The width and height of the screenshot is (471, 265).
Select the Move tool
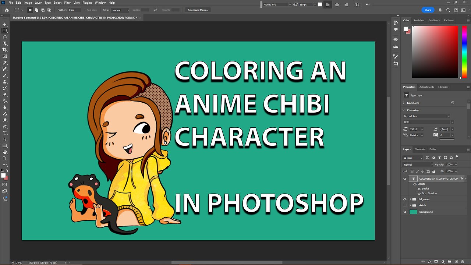click(x=5, y=24)
